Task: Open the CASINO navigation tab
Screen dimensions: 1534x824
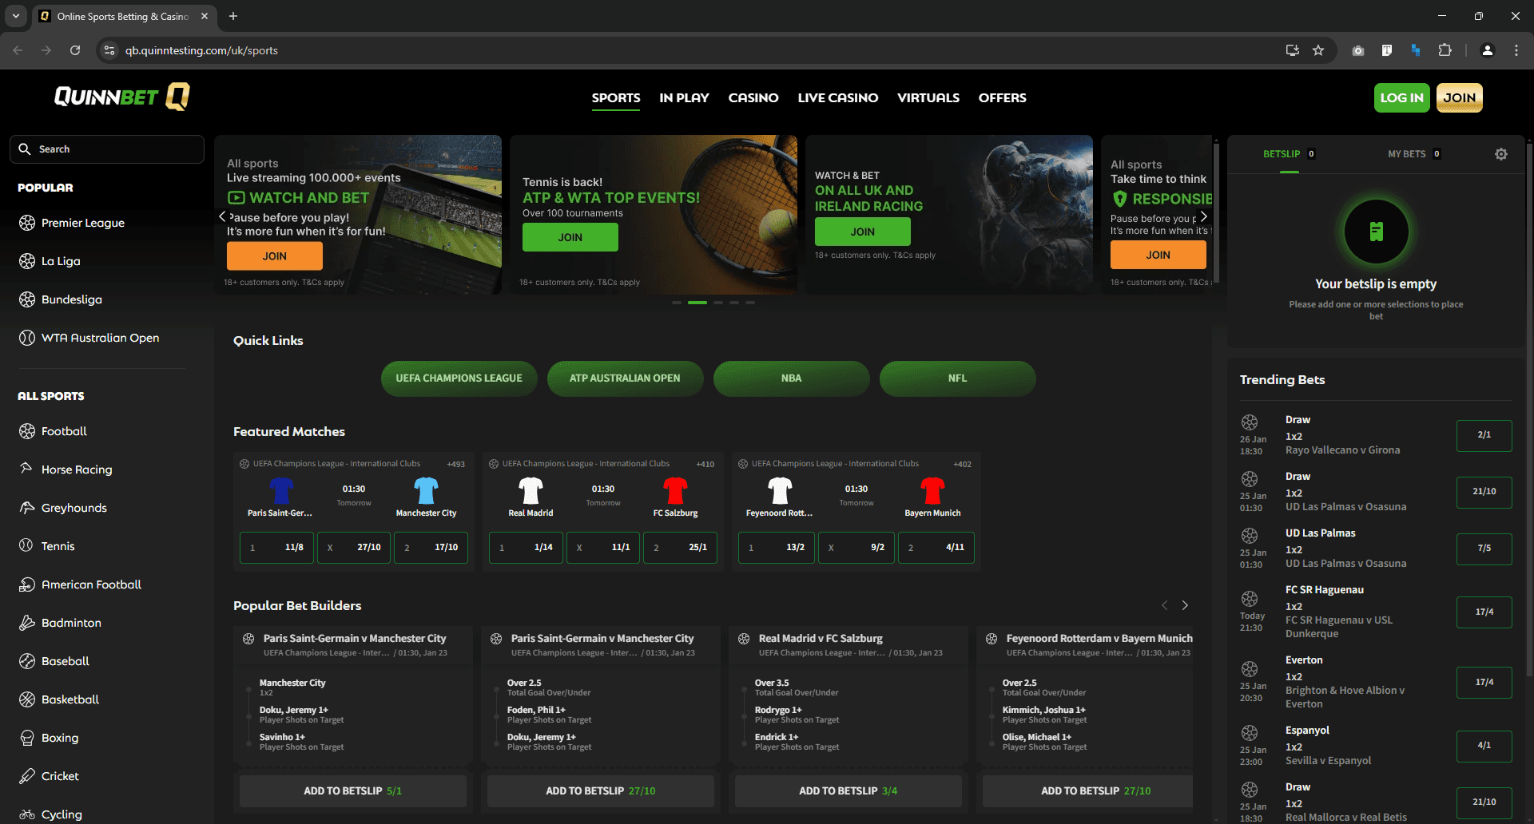Action: coord(753,98)
